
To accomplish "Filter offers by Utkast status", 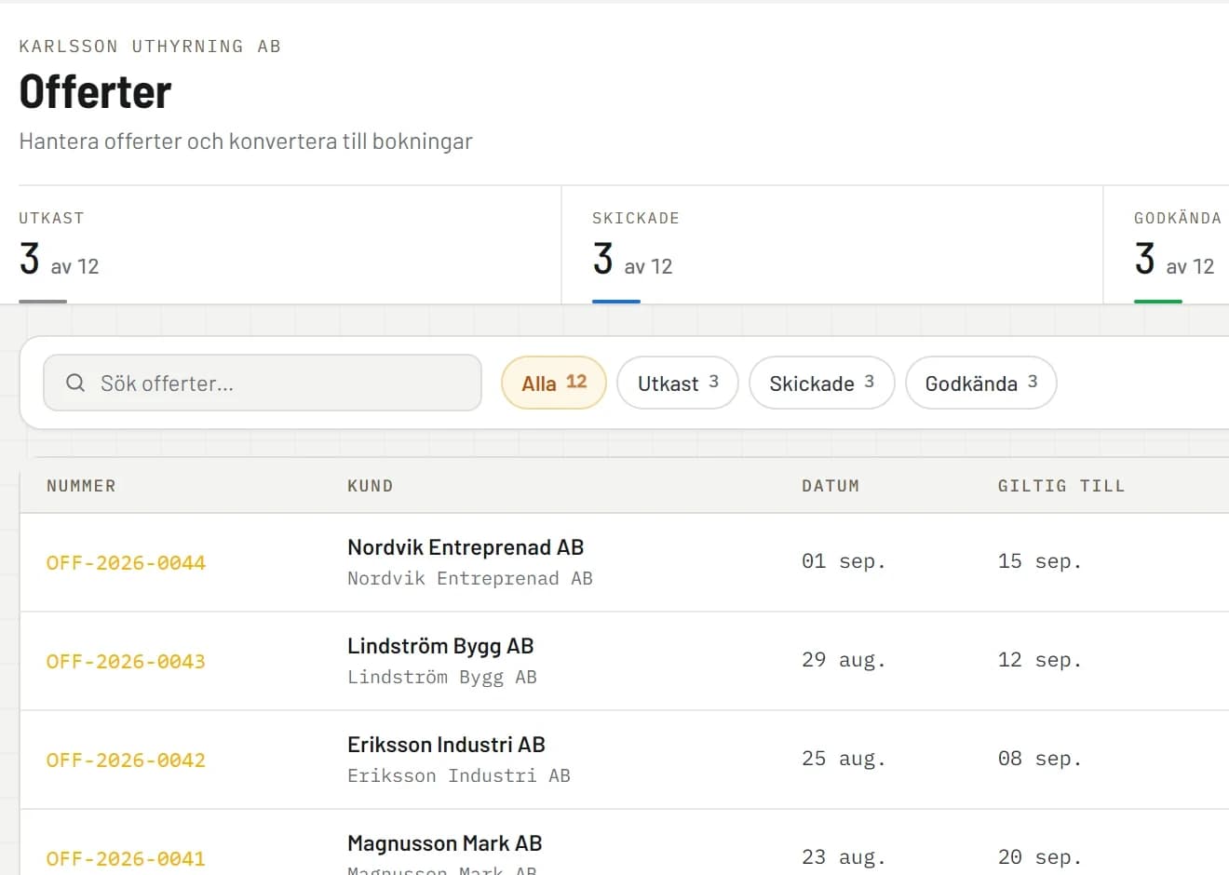I will tap(678, 383).
